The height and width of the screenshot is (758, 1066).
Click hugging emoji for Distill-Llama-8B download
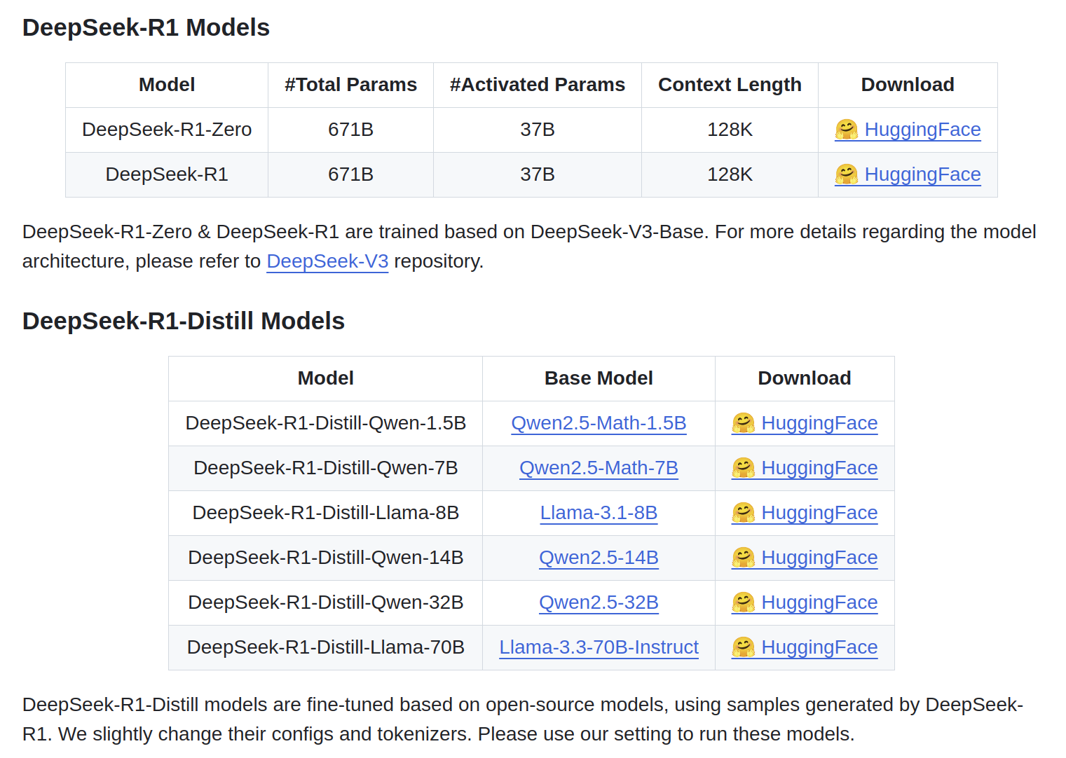743,513
